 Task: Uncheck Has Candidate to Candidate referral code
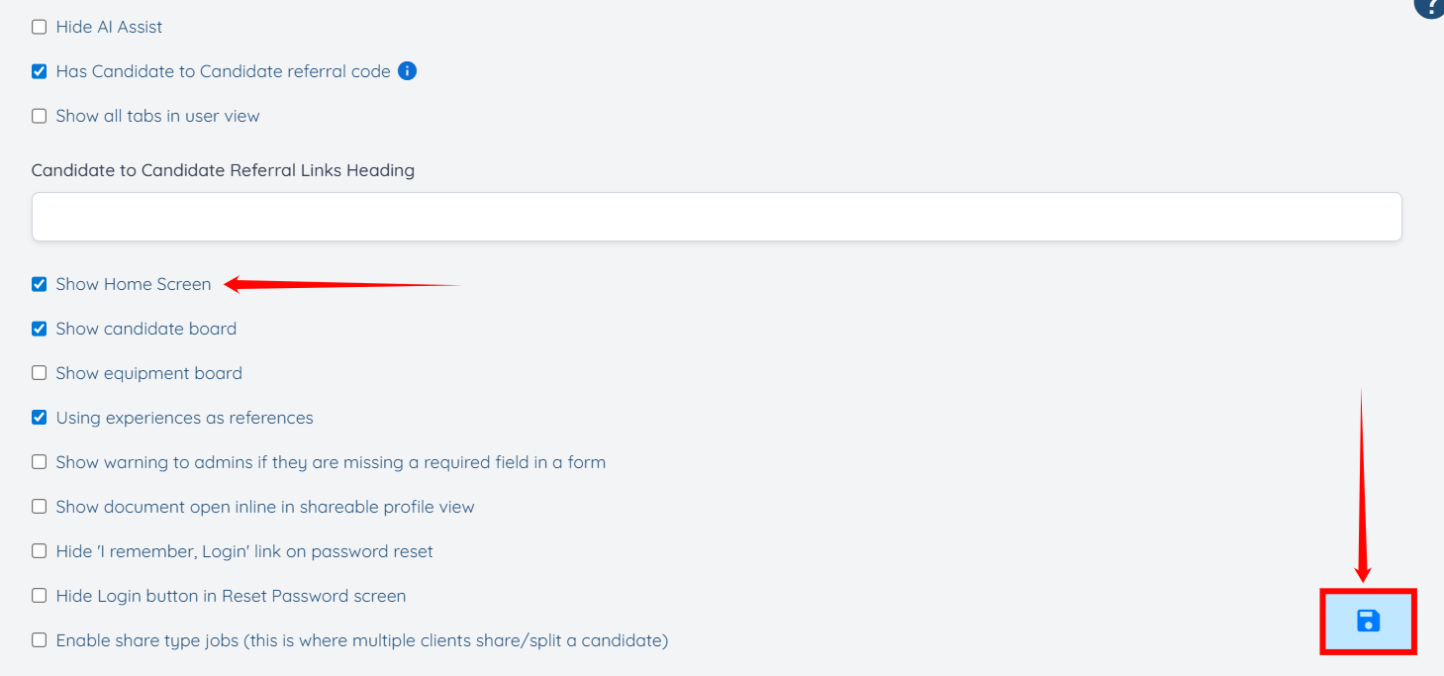(x=40, y=71)
